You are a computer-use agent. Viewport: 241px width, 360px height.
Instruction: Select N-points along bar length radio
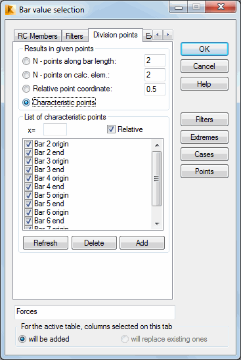pyautogui.click(x=26, y=61)
